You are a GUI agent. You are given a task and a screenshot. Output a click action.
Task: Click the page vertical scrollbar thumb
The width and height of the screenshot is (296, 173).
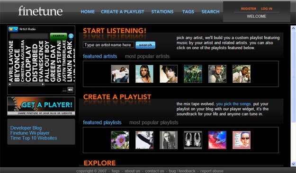293,77
